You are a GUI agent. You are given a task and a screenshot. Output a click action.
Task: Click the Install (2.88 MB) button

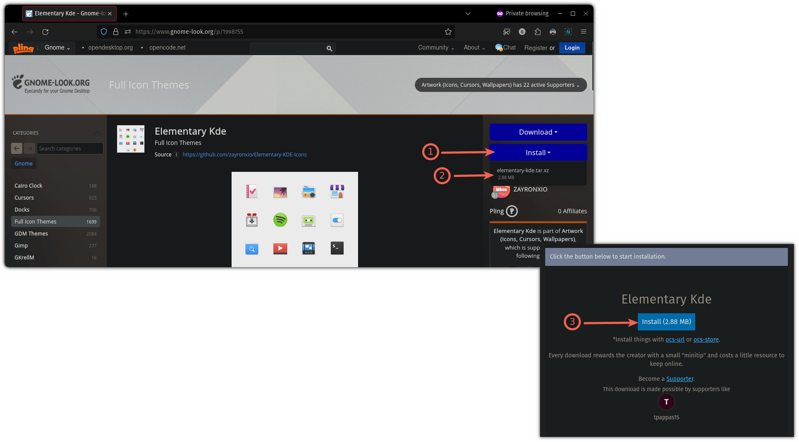pos(666,321)
